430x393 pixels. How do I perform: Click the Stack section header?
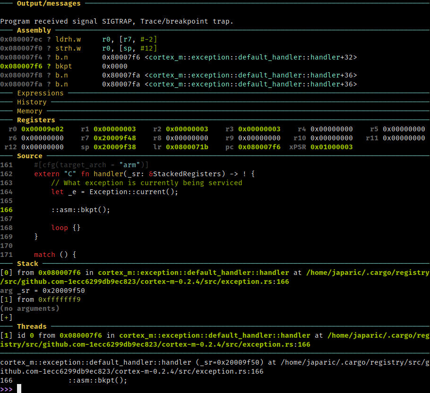point(27,264)
